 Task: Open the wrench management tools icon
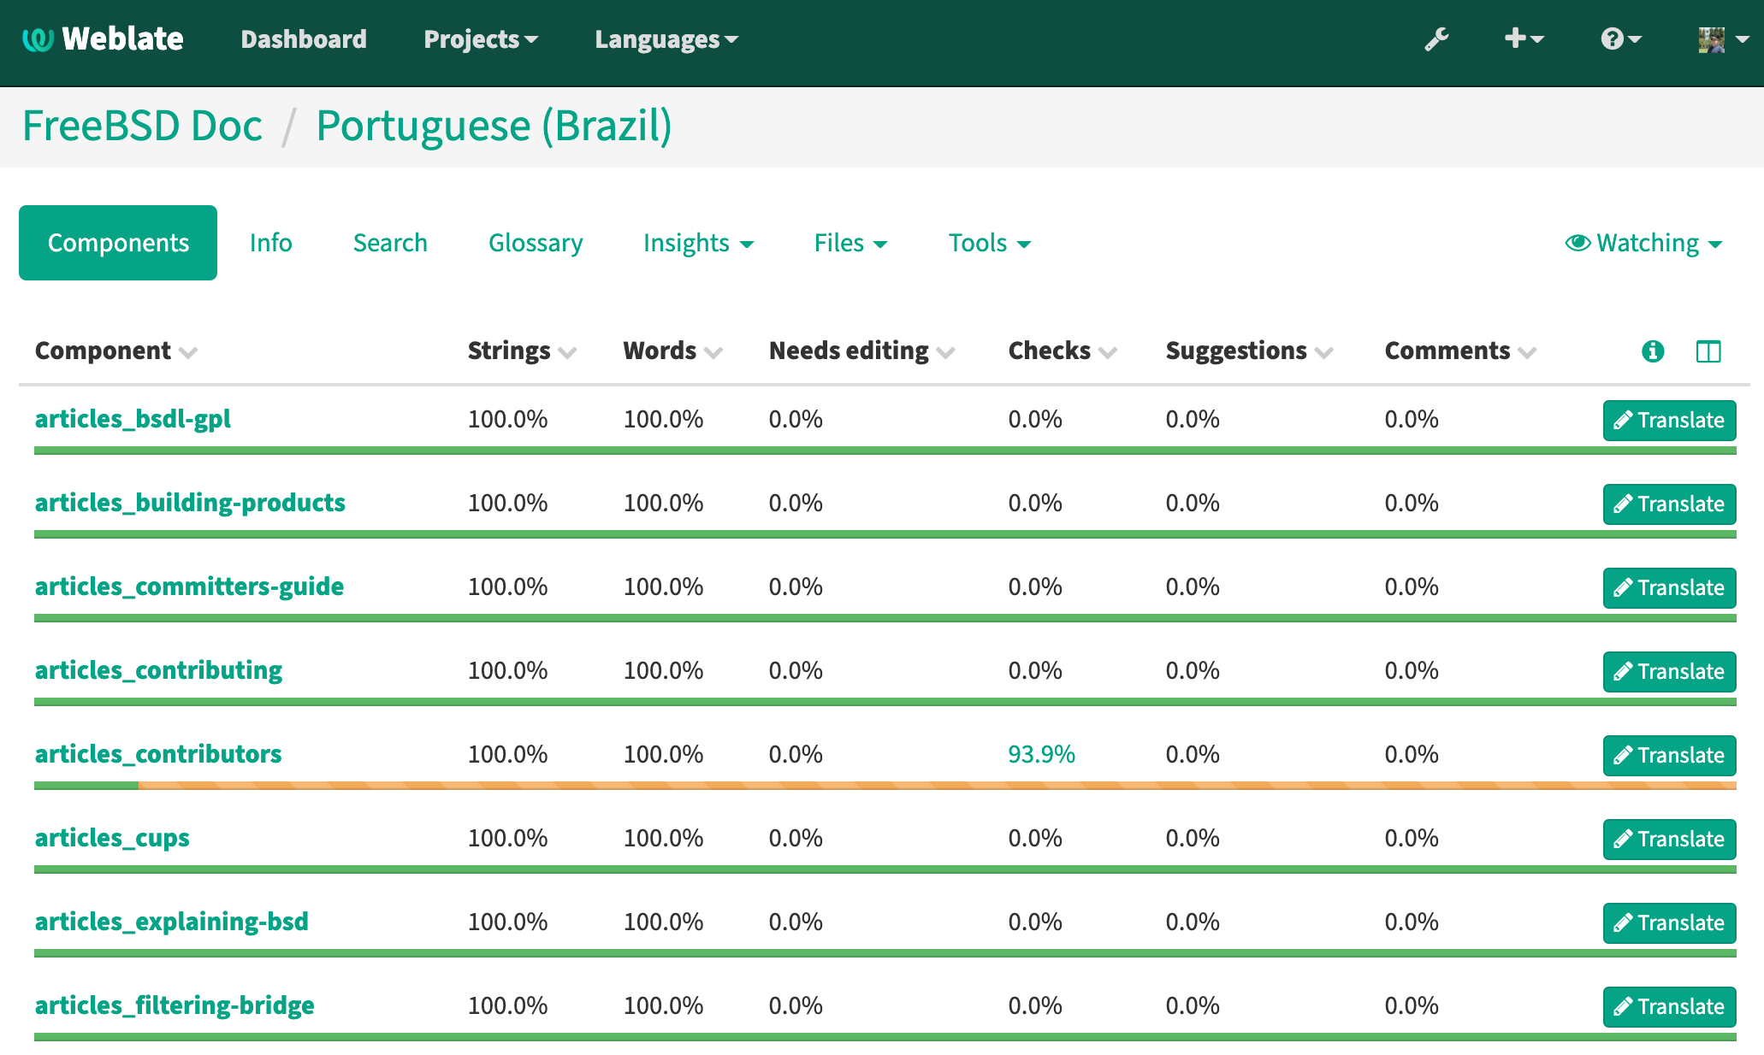tap(1436, 39)
